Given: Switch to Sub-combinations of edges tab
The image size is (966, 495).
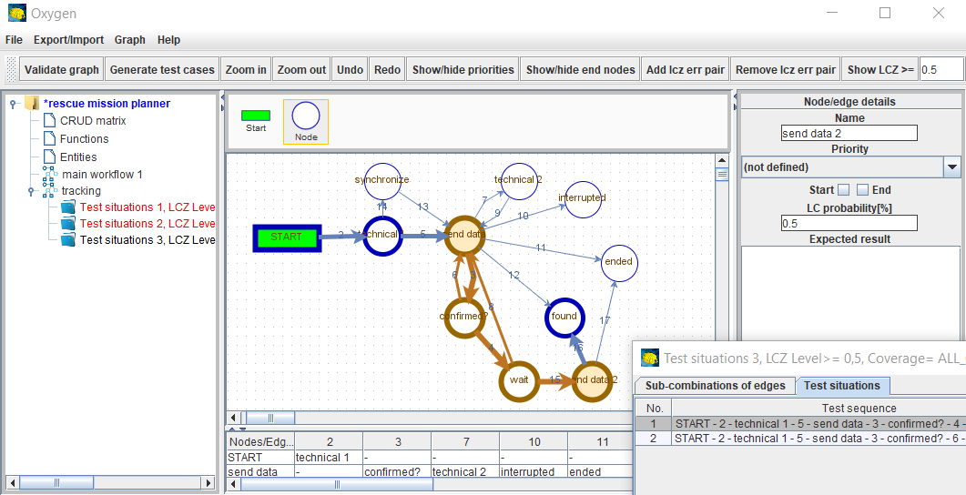Looking at the screenshot, I should coord(715,386).
